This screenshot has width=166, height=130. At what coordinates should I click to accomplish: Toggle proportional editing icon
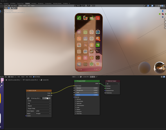(91, 6)
